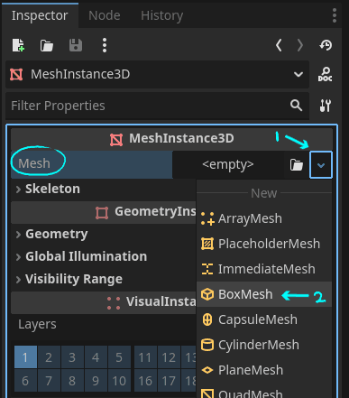Click the empty Mesh value field
This screenshot has height=398, width=349.
[x=228, y=165]
